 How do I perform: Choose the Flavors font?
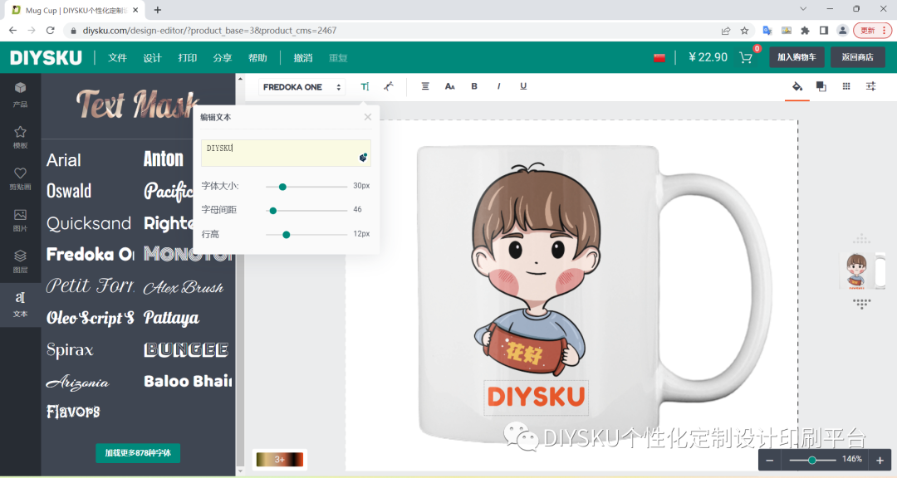pyautogui.click(x=73, y=411)
